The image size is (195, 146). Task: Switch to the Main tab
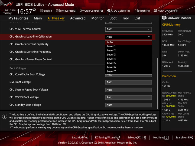[38, 18]
